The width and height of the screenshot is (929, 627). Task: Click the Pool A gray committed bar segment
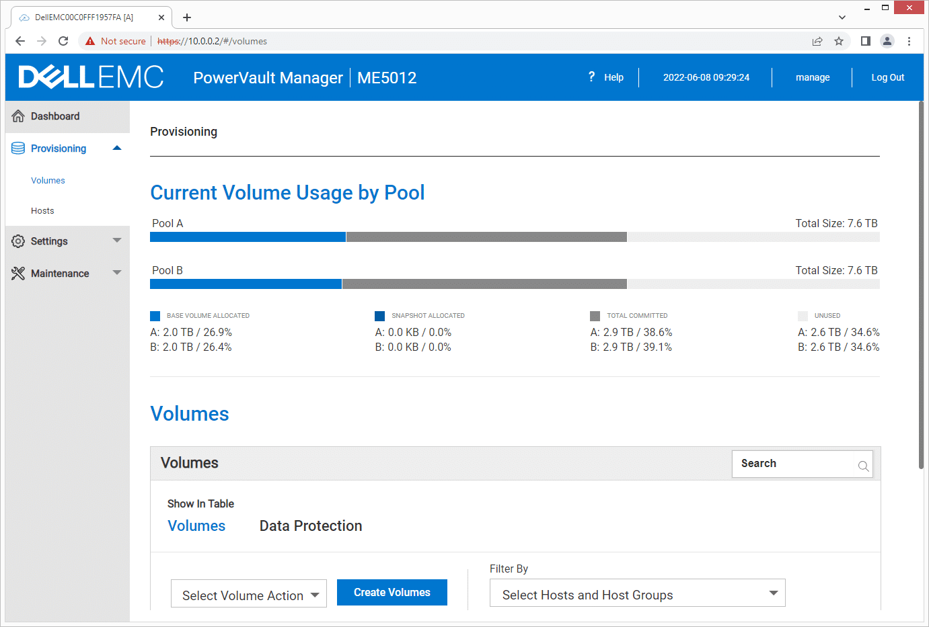pyautogui.click(x=486, y=237)
